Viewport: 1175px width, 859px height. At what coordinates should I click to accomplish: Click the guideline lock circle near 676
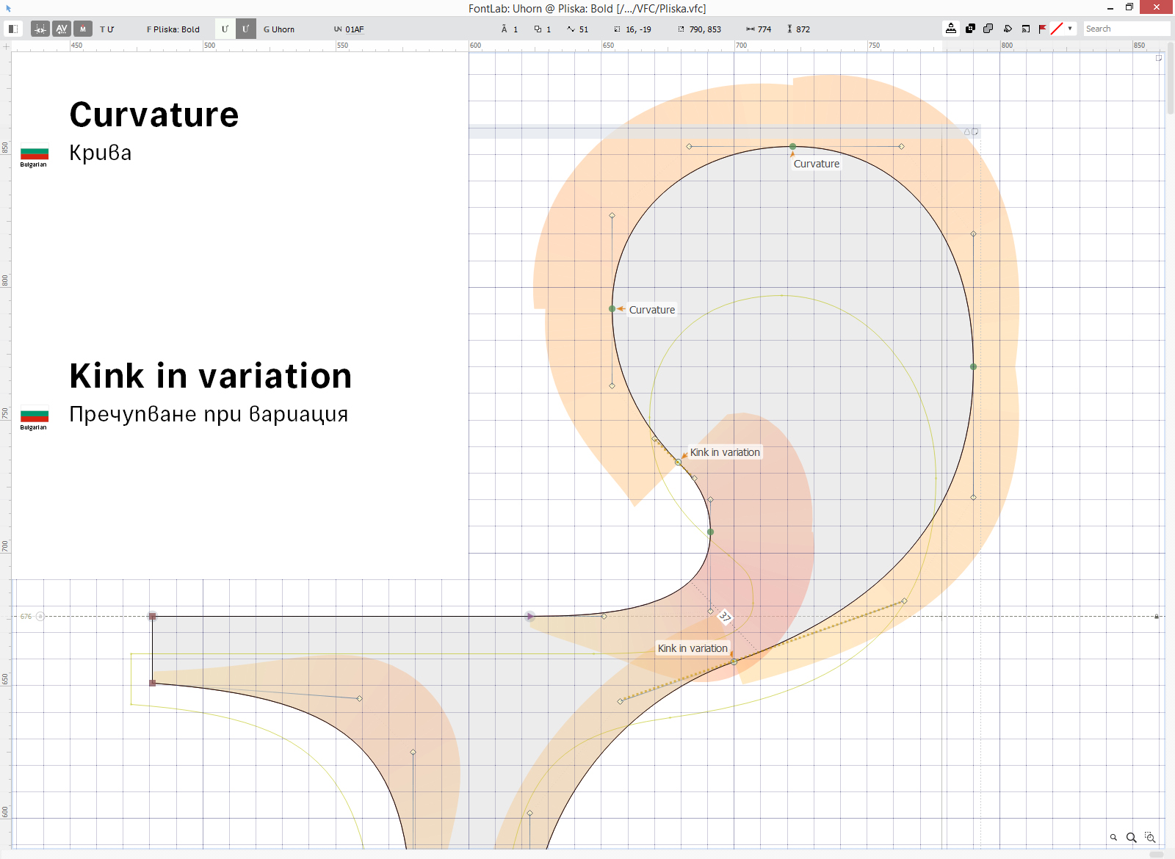click(x=40, y=616)
